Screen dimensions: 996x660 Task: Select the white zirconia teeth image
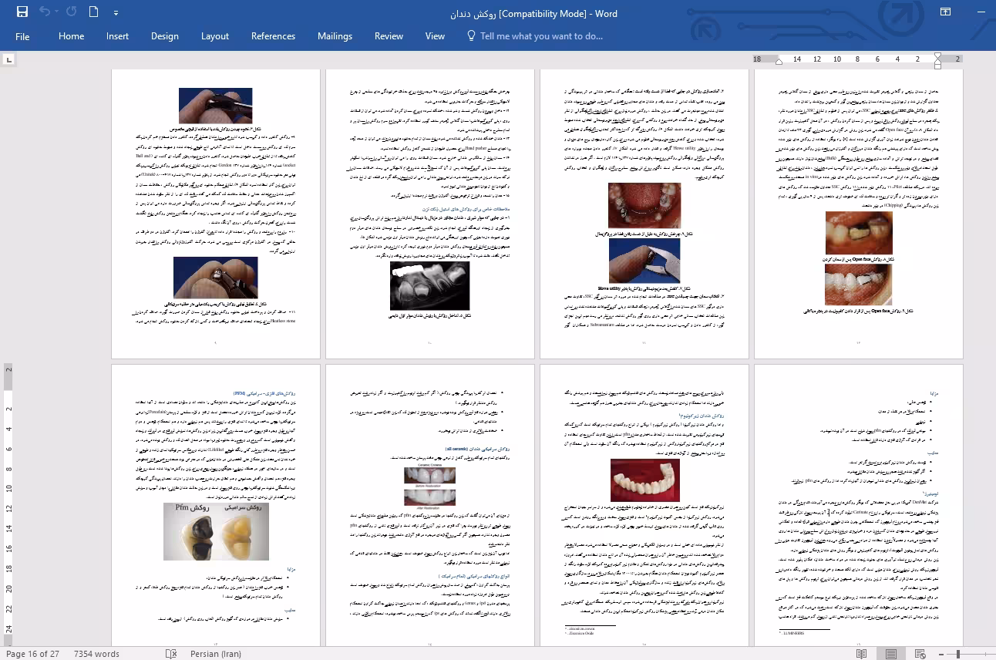pyautogui.click(x=644, y=480)
